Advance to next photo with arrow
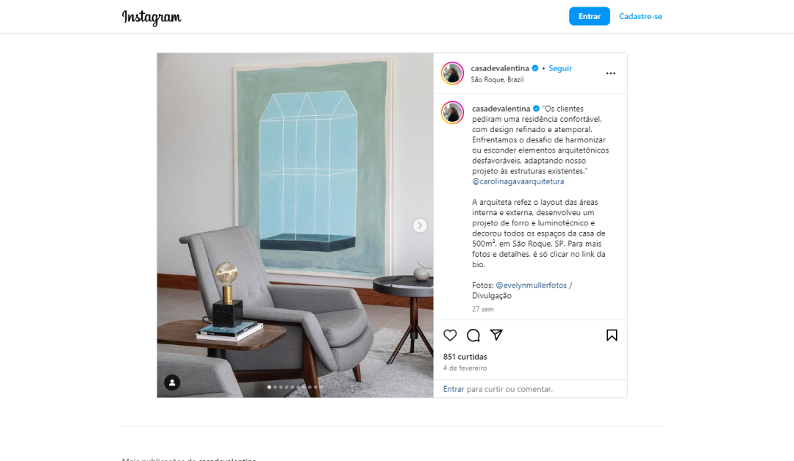The height and width of the screenshot is (461, 794). click(x=420, y=225)
